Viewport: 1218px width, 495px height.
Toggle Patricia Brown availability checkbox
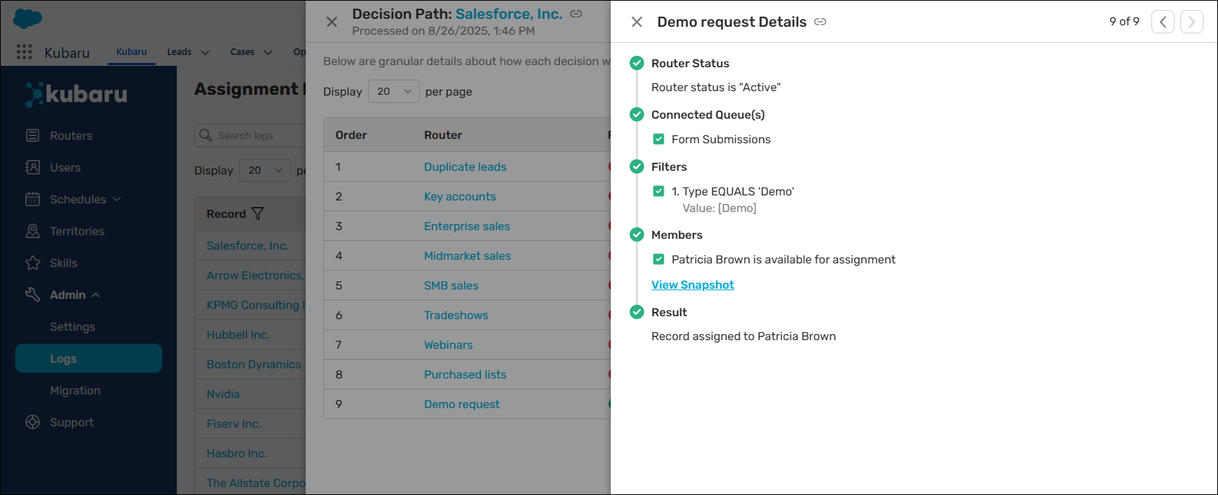(x=659, y=259)
